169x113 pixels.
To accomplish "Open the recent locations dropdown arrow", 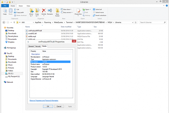I will pyautogui.click(x=11, y=22).
